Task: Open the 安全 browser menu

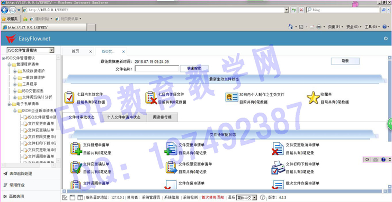Action: click(353, 27)
